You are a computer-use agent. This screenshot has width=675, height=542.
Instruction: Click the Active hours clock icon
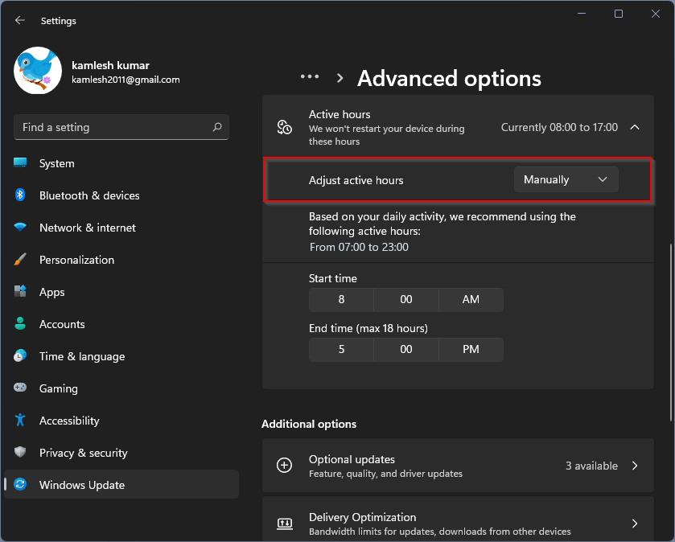[284, 126]
